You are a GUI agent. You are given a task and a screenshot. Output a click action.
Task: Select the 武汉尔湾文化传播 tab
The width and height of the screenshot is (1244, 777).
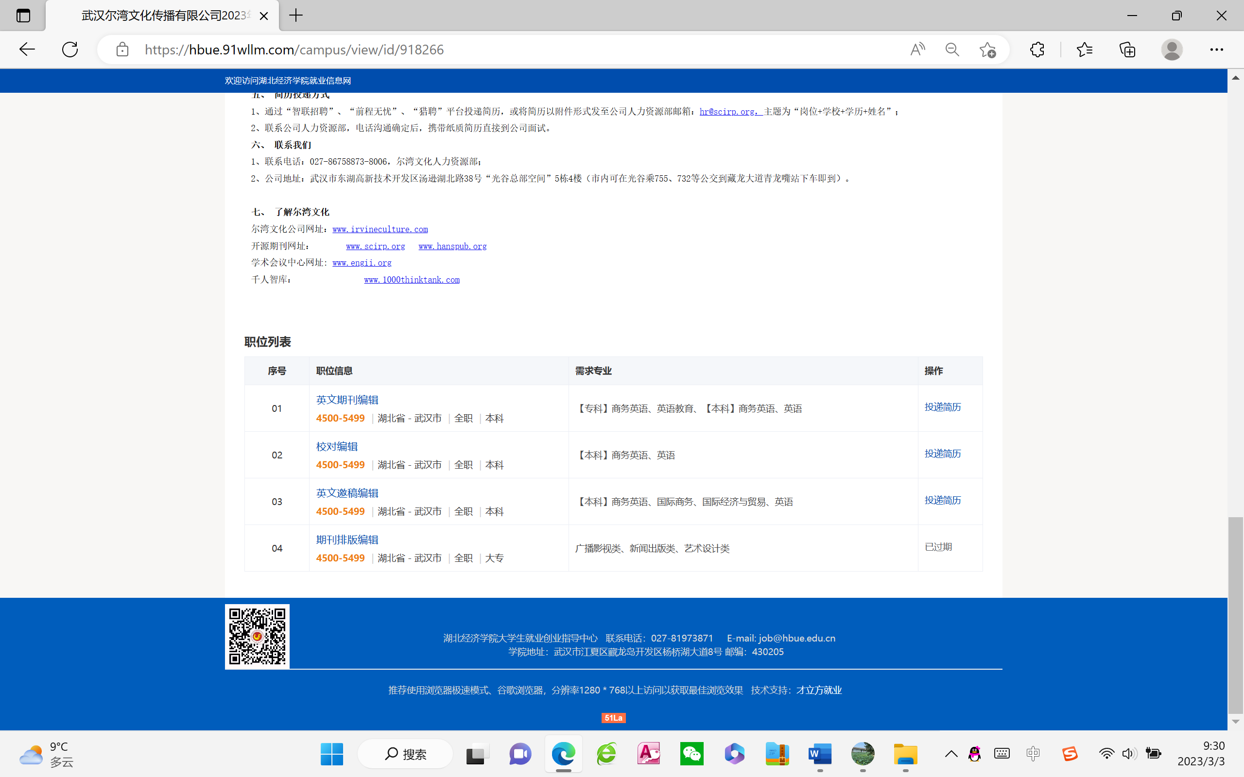(165, 16)
